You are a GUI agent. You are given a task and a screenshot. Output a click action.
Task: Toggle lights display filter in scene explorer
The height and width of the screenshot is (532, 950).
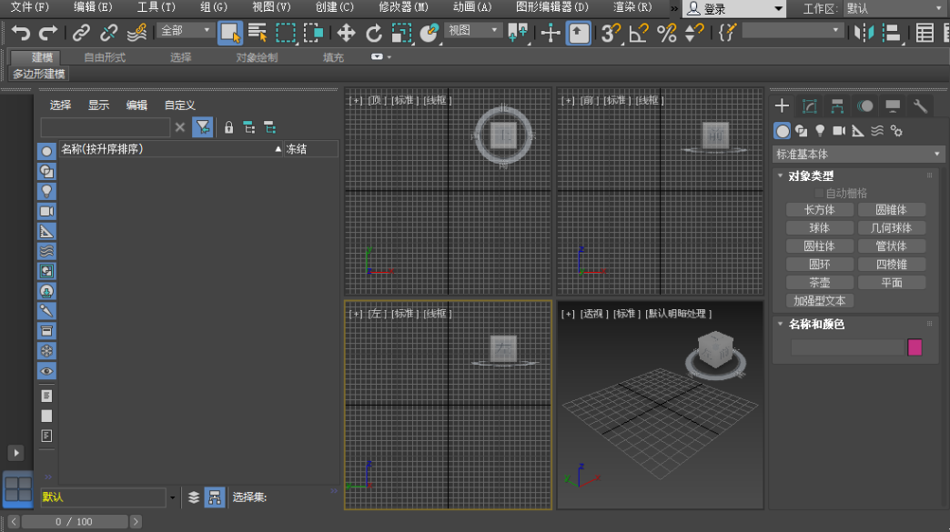coord(46,191)
